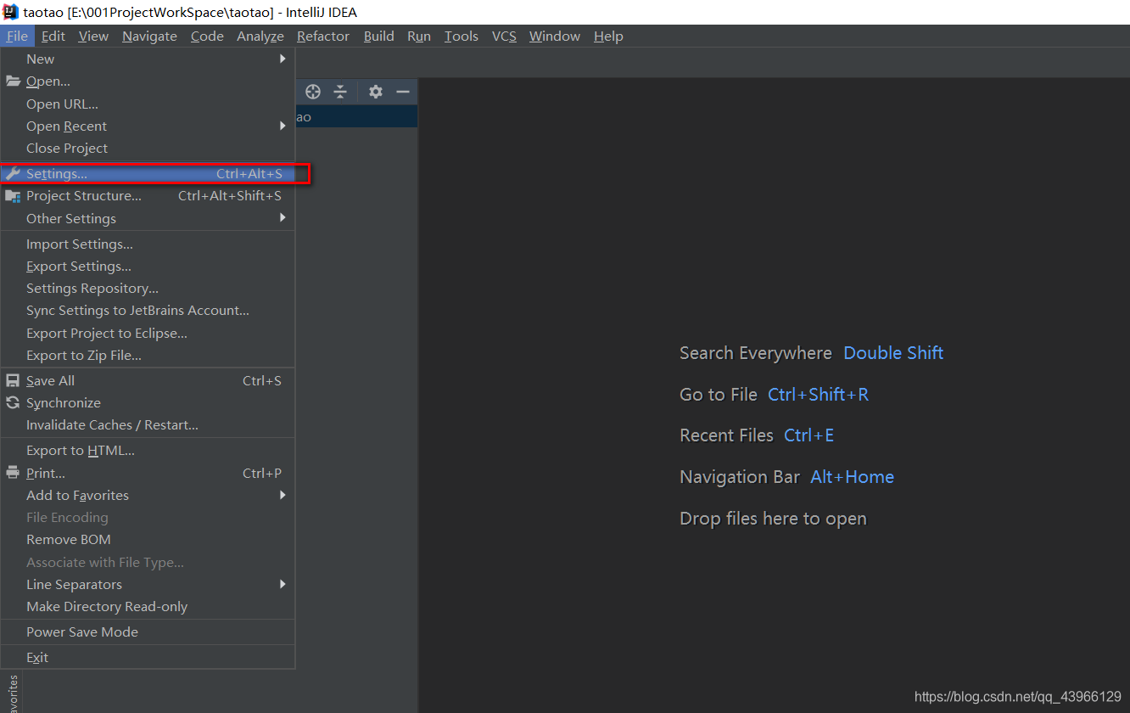1130x713 pixels.
Task: Open the Edit menu
Action: click(53, 36)
